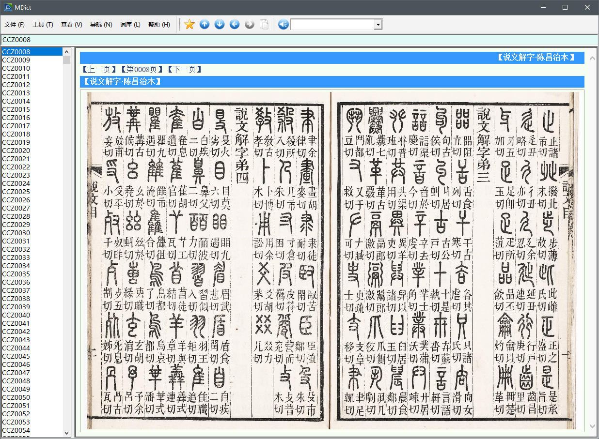
Task: Select entry CCZ0035 in the list
Action: [32, 274]
